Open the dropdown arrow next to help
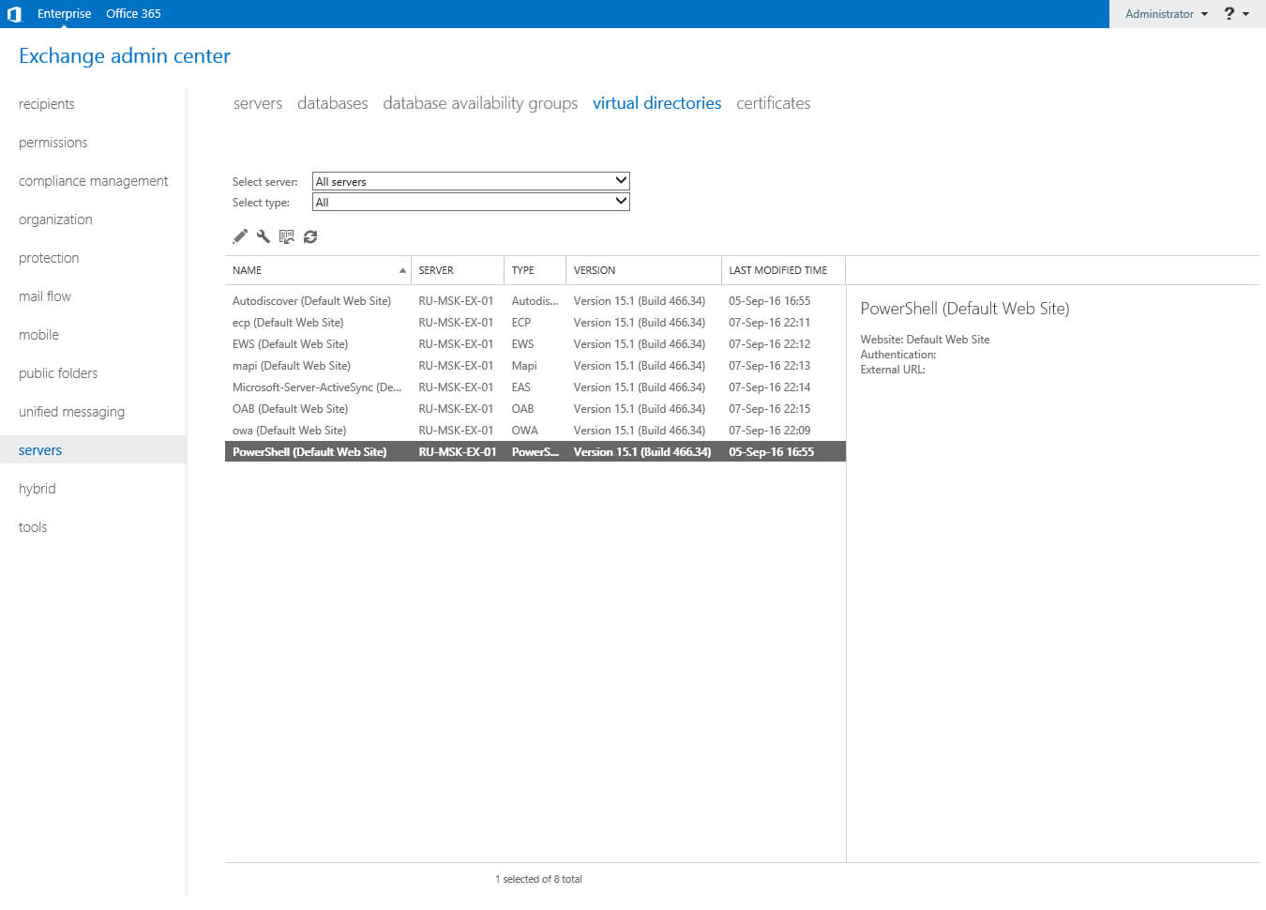The height and width of the screenshot is (910, 1266). coord(1246,14)
